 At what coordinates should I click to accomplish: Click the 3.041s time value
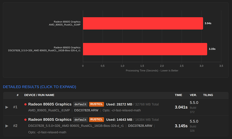pyautogui.click(x=181, y=107)
